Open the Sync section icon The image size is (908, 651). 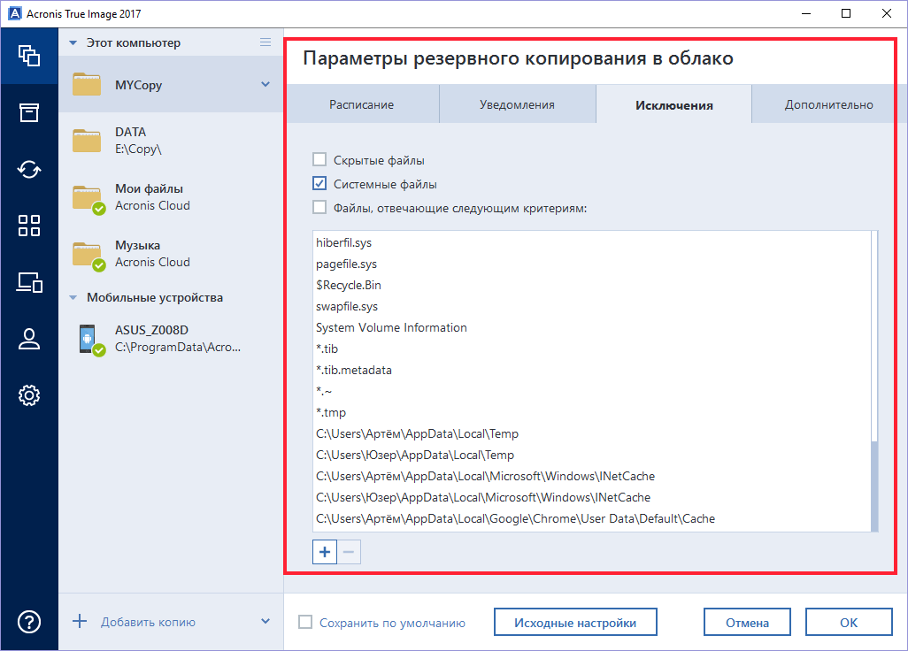(x=29, y=169)
